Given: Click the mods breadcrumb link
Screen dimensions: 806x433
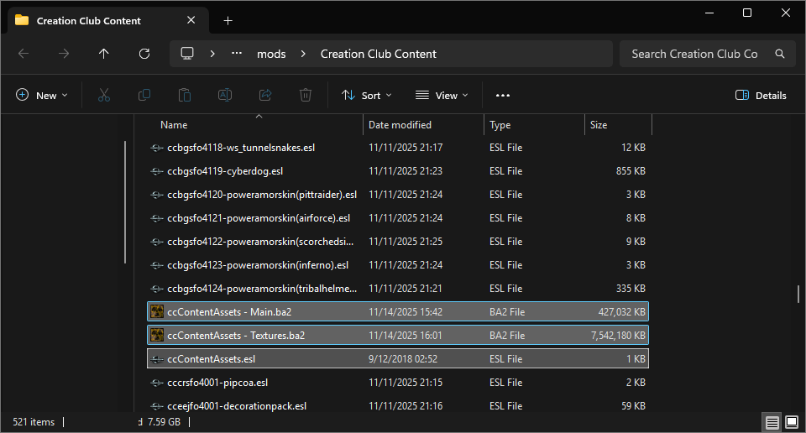Looking at the screenshot, I should pyautogui.click(x=271, y=54).
